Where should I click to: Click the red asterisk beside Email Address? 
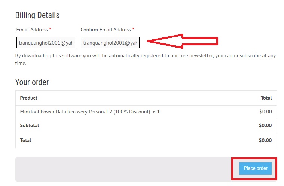pyautogui.click(x=50, y=29)
